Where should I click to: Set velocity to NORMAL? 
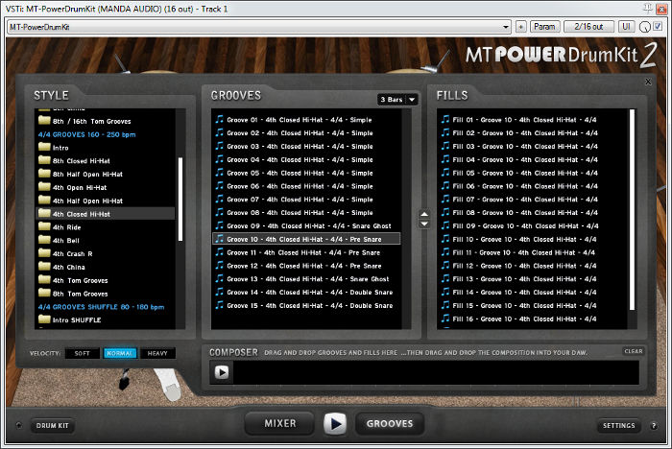(x=120, y=353)
